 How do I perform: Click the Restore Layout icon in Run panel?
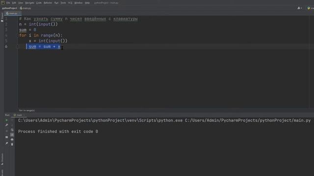tap(6, 137)
